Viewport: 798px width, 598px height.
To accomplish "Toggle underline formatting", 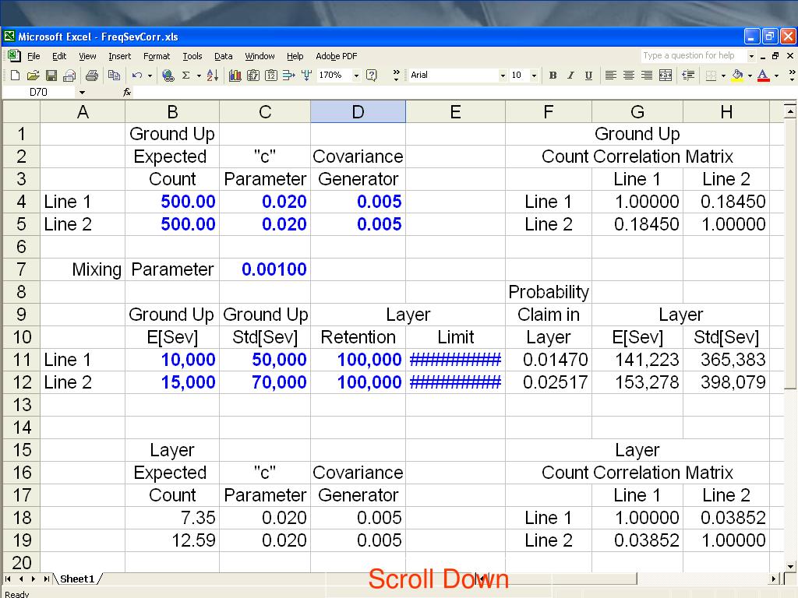I will [x=588, y=76].
